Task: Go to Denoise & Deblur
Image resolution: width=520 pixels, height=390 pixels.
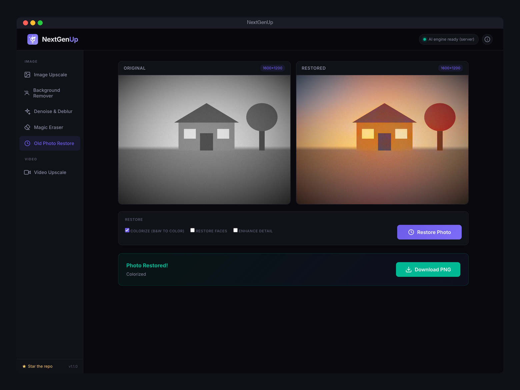Action: [50, 111]
